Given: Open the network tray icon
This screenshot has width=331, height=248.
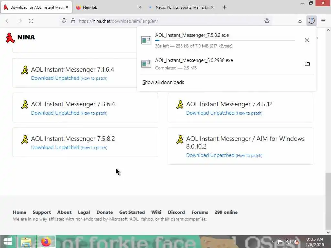Looking at the screenshot, I should coord(288,242).
